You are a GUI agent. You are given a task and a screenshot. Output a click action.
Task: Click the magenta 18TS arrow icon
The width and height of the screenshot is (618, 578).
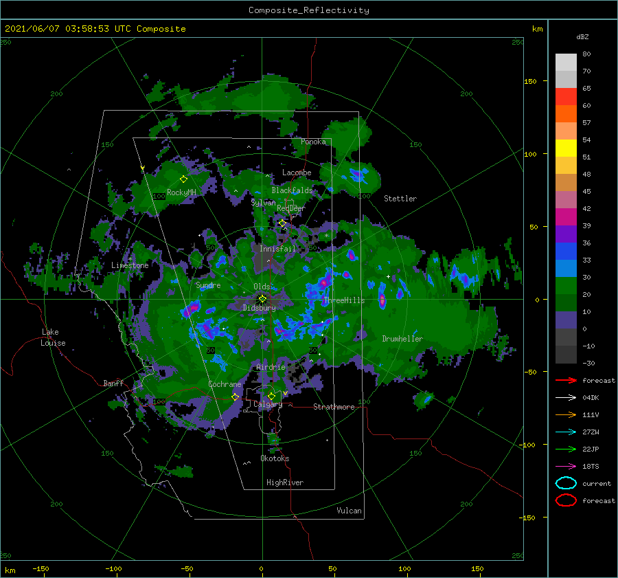coord(566,467)
